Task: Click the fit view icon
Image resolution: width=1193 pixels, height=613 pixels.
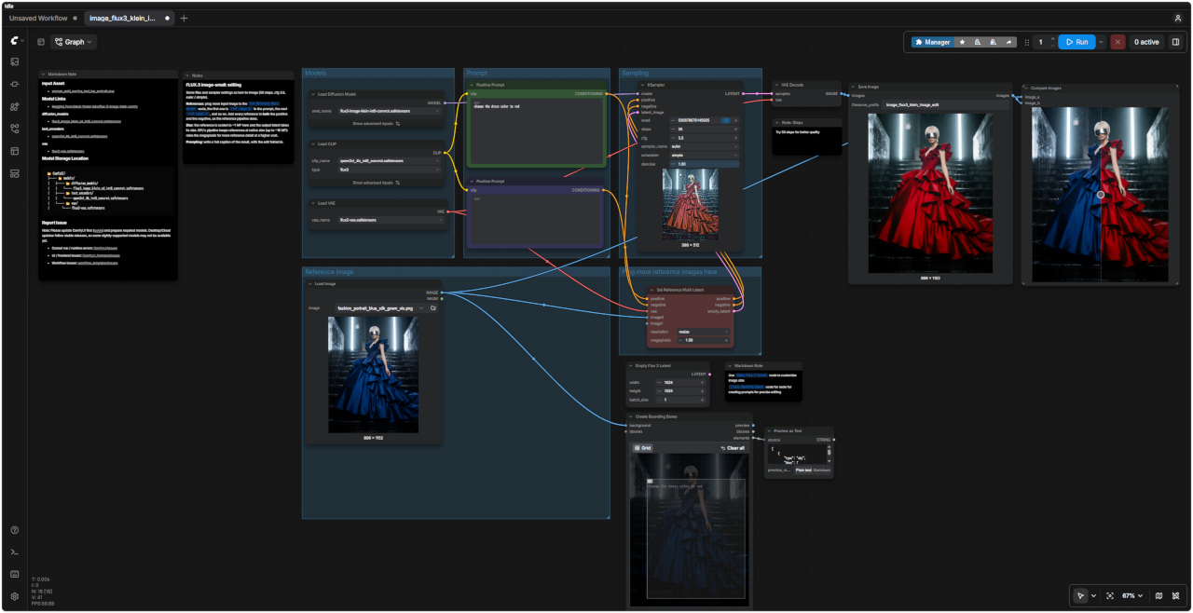Action: 1110,595
